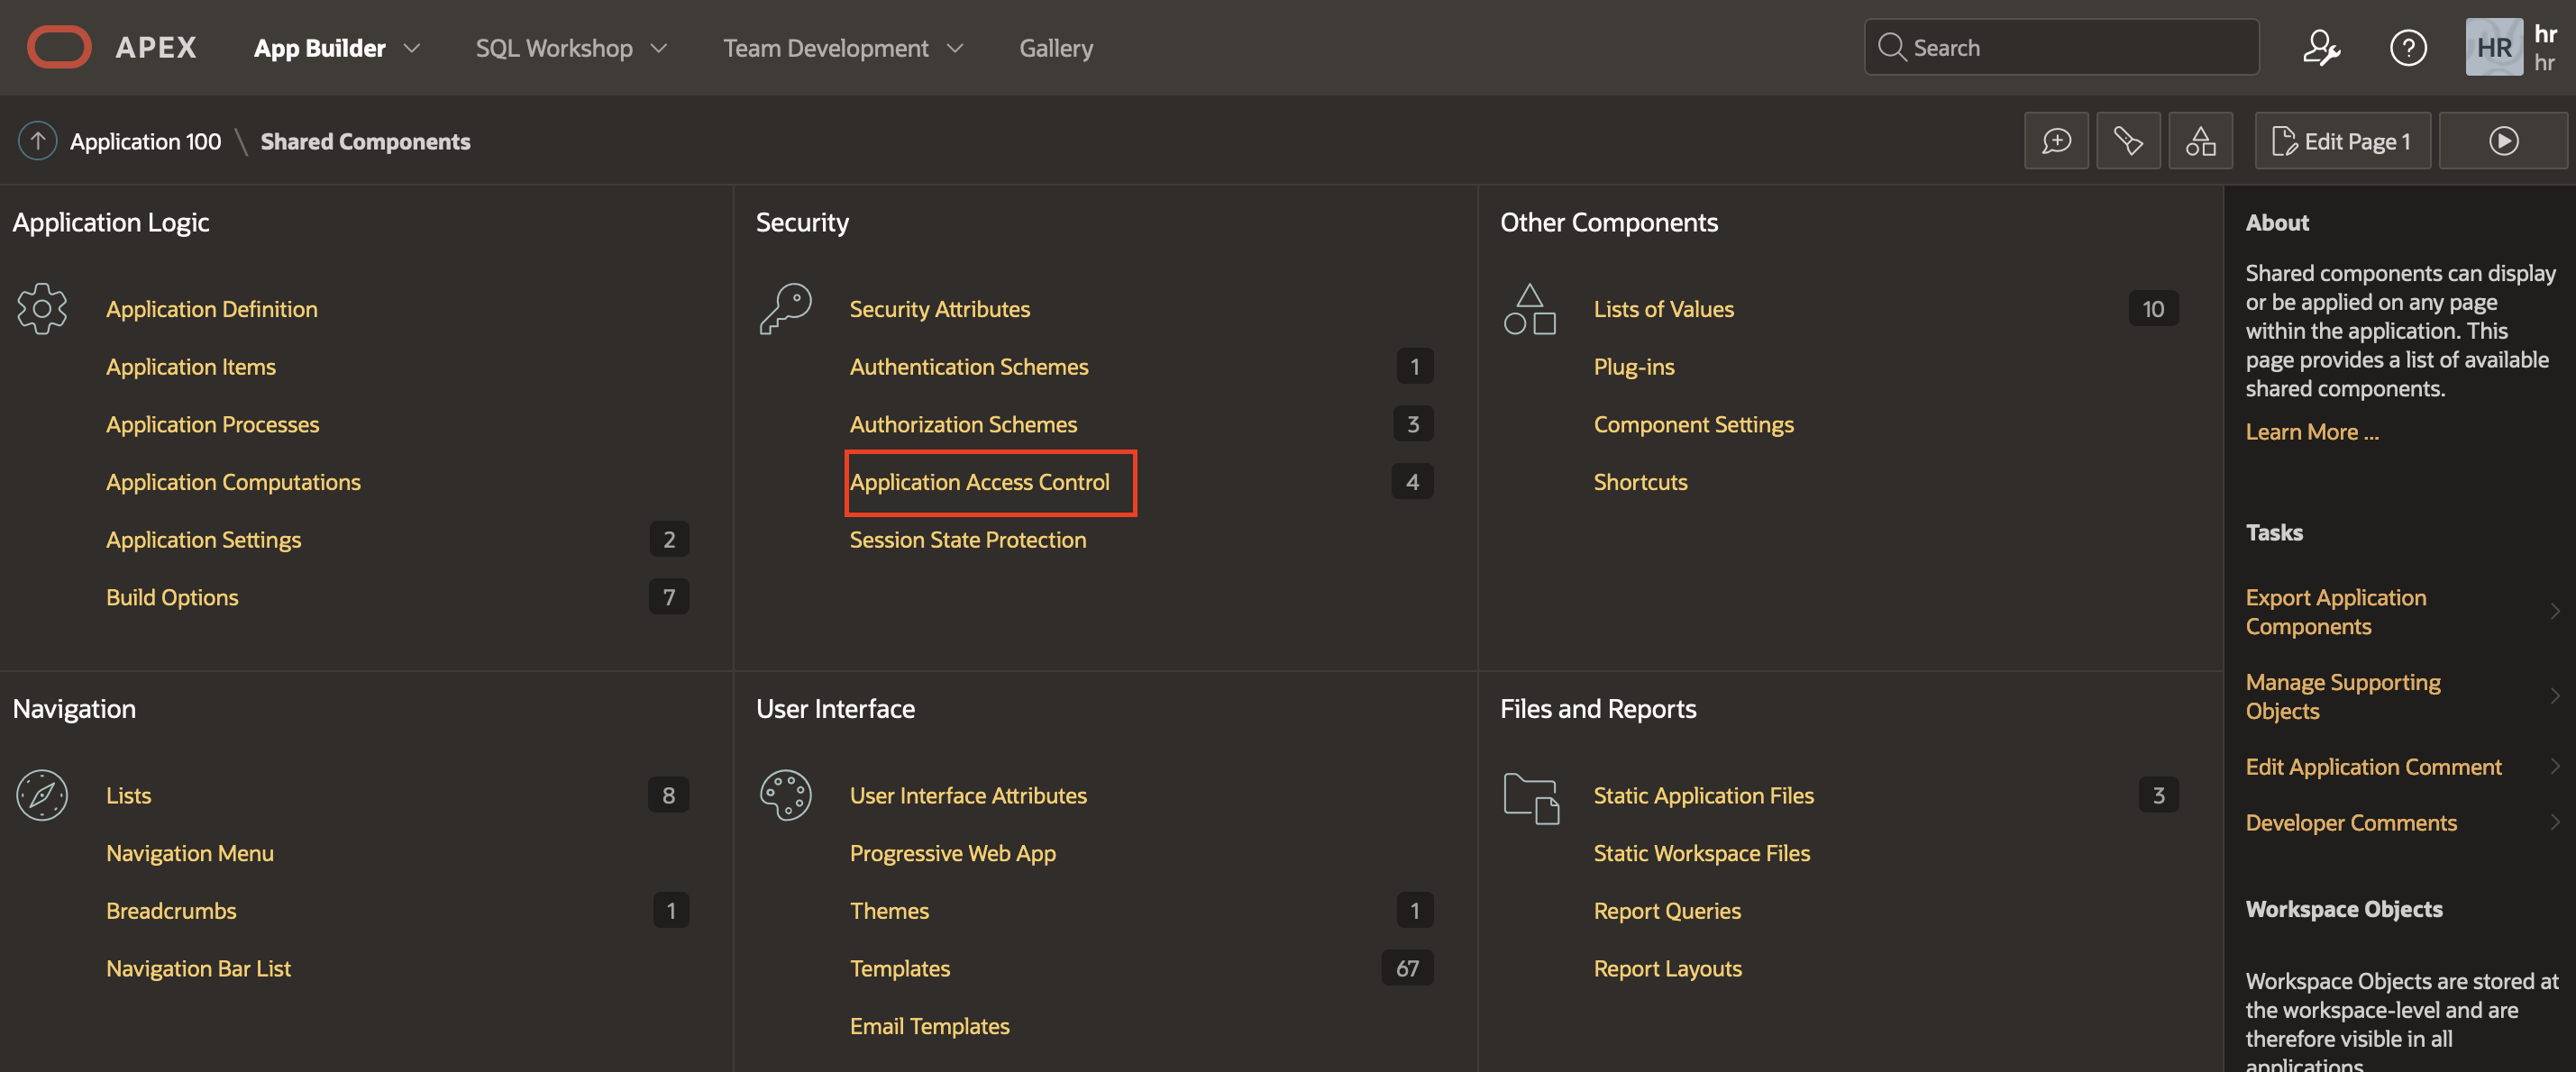Click the flashlight utilities toolbar icon
The width and height of the screenshot is (2576, 1072).
2128,140
